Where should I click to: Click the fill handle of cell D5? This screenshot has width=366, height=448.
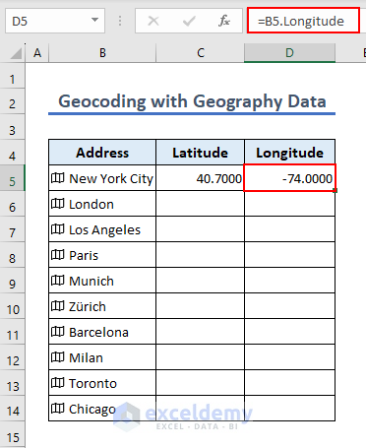pyautogui.click(x=335, y=190)
